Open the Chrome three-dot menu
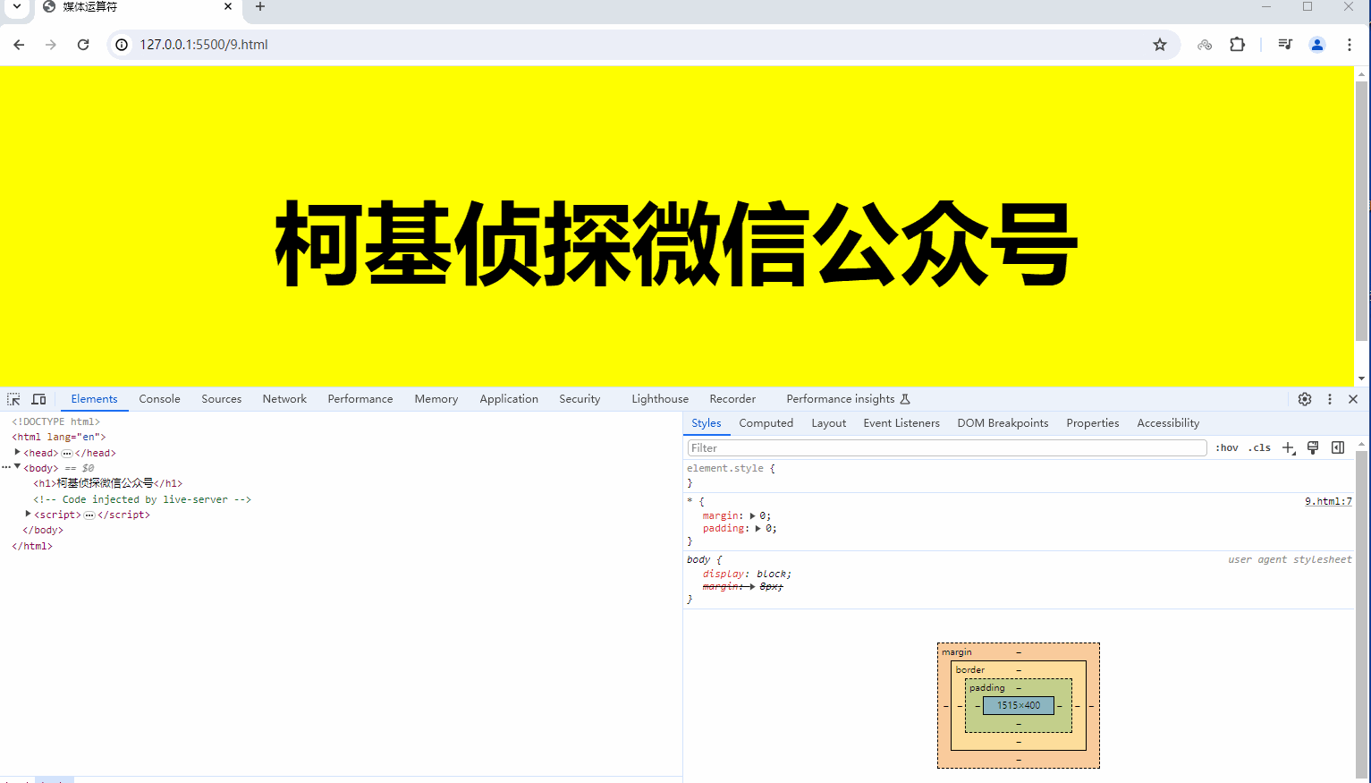 1350,45
